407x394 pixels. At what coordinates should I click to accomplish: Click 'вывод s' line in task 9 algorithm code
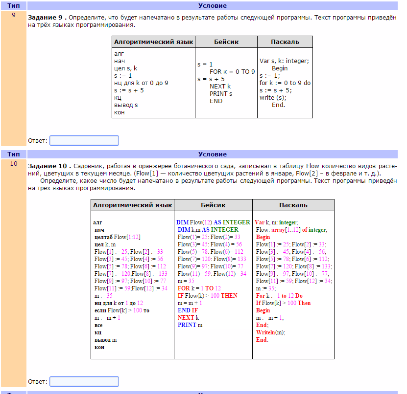point(126,105)
